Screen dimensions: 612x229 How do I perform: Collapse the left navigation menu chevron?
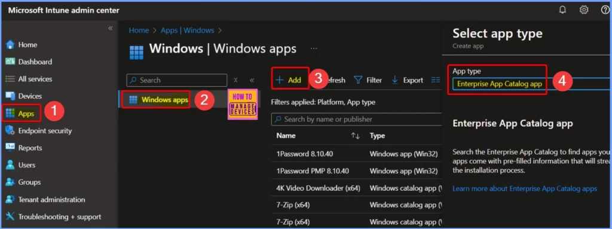coord(111,28)
